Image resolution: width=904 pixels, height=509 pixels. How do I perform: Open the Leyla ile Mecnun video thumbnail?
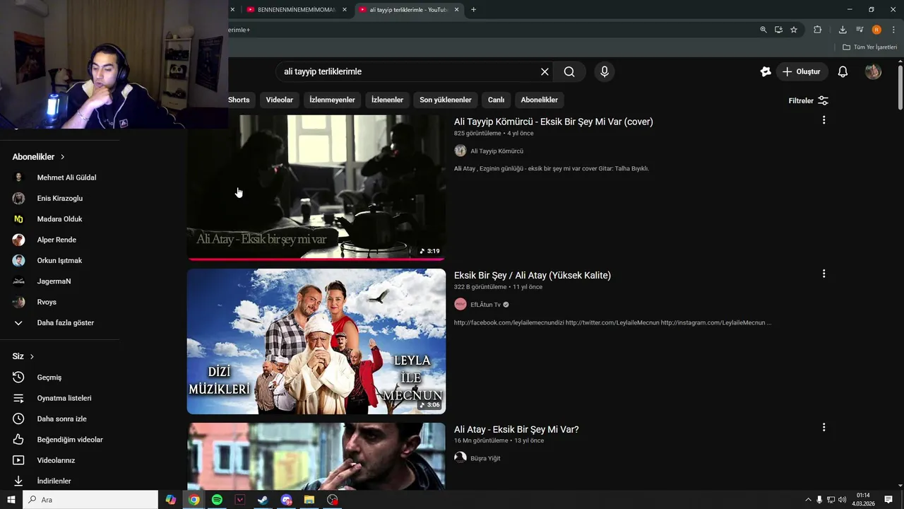(x=316, y=341)
